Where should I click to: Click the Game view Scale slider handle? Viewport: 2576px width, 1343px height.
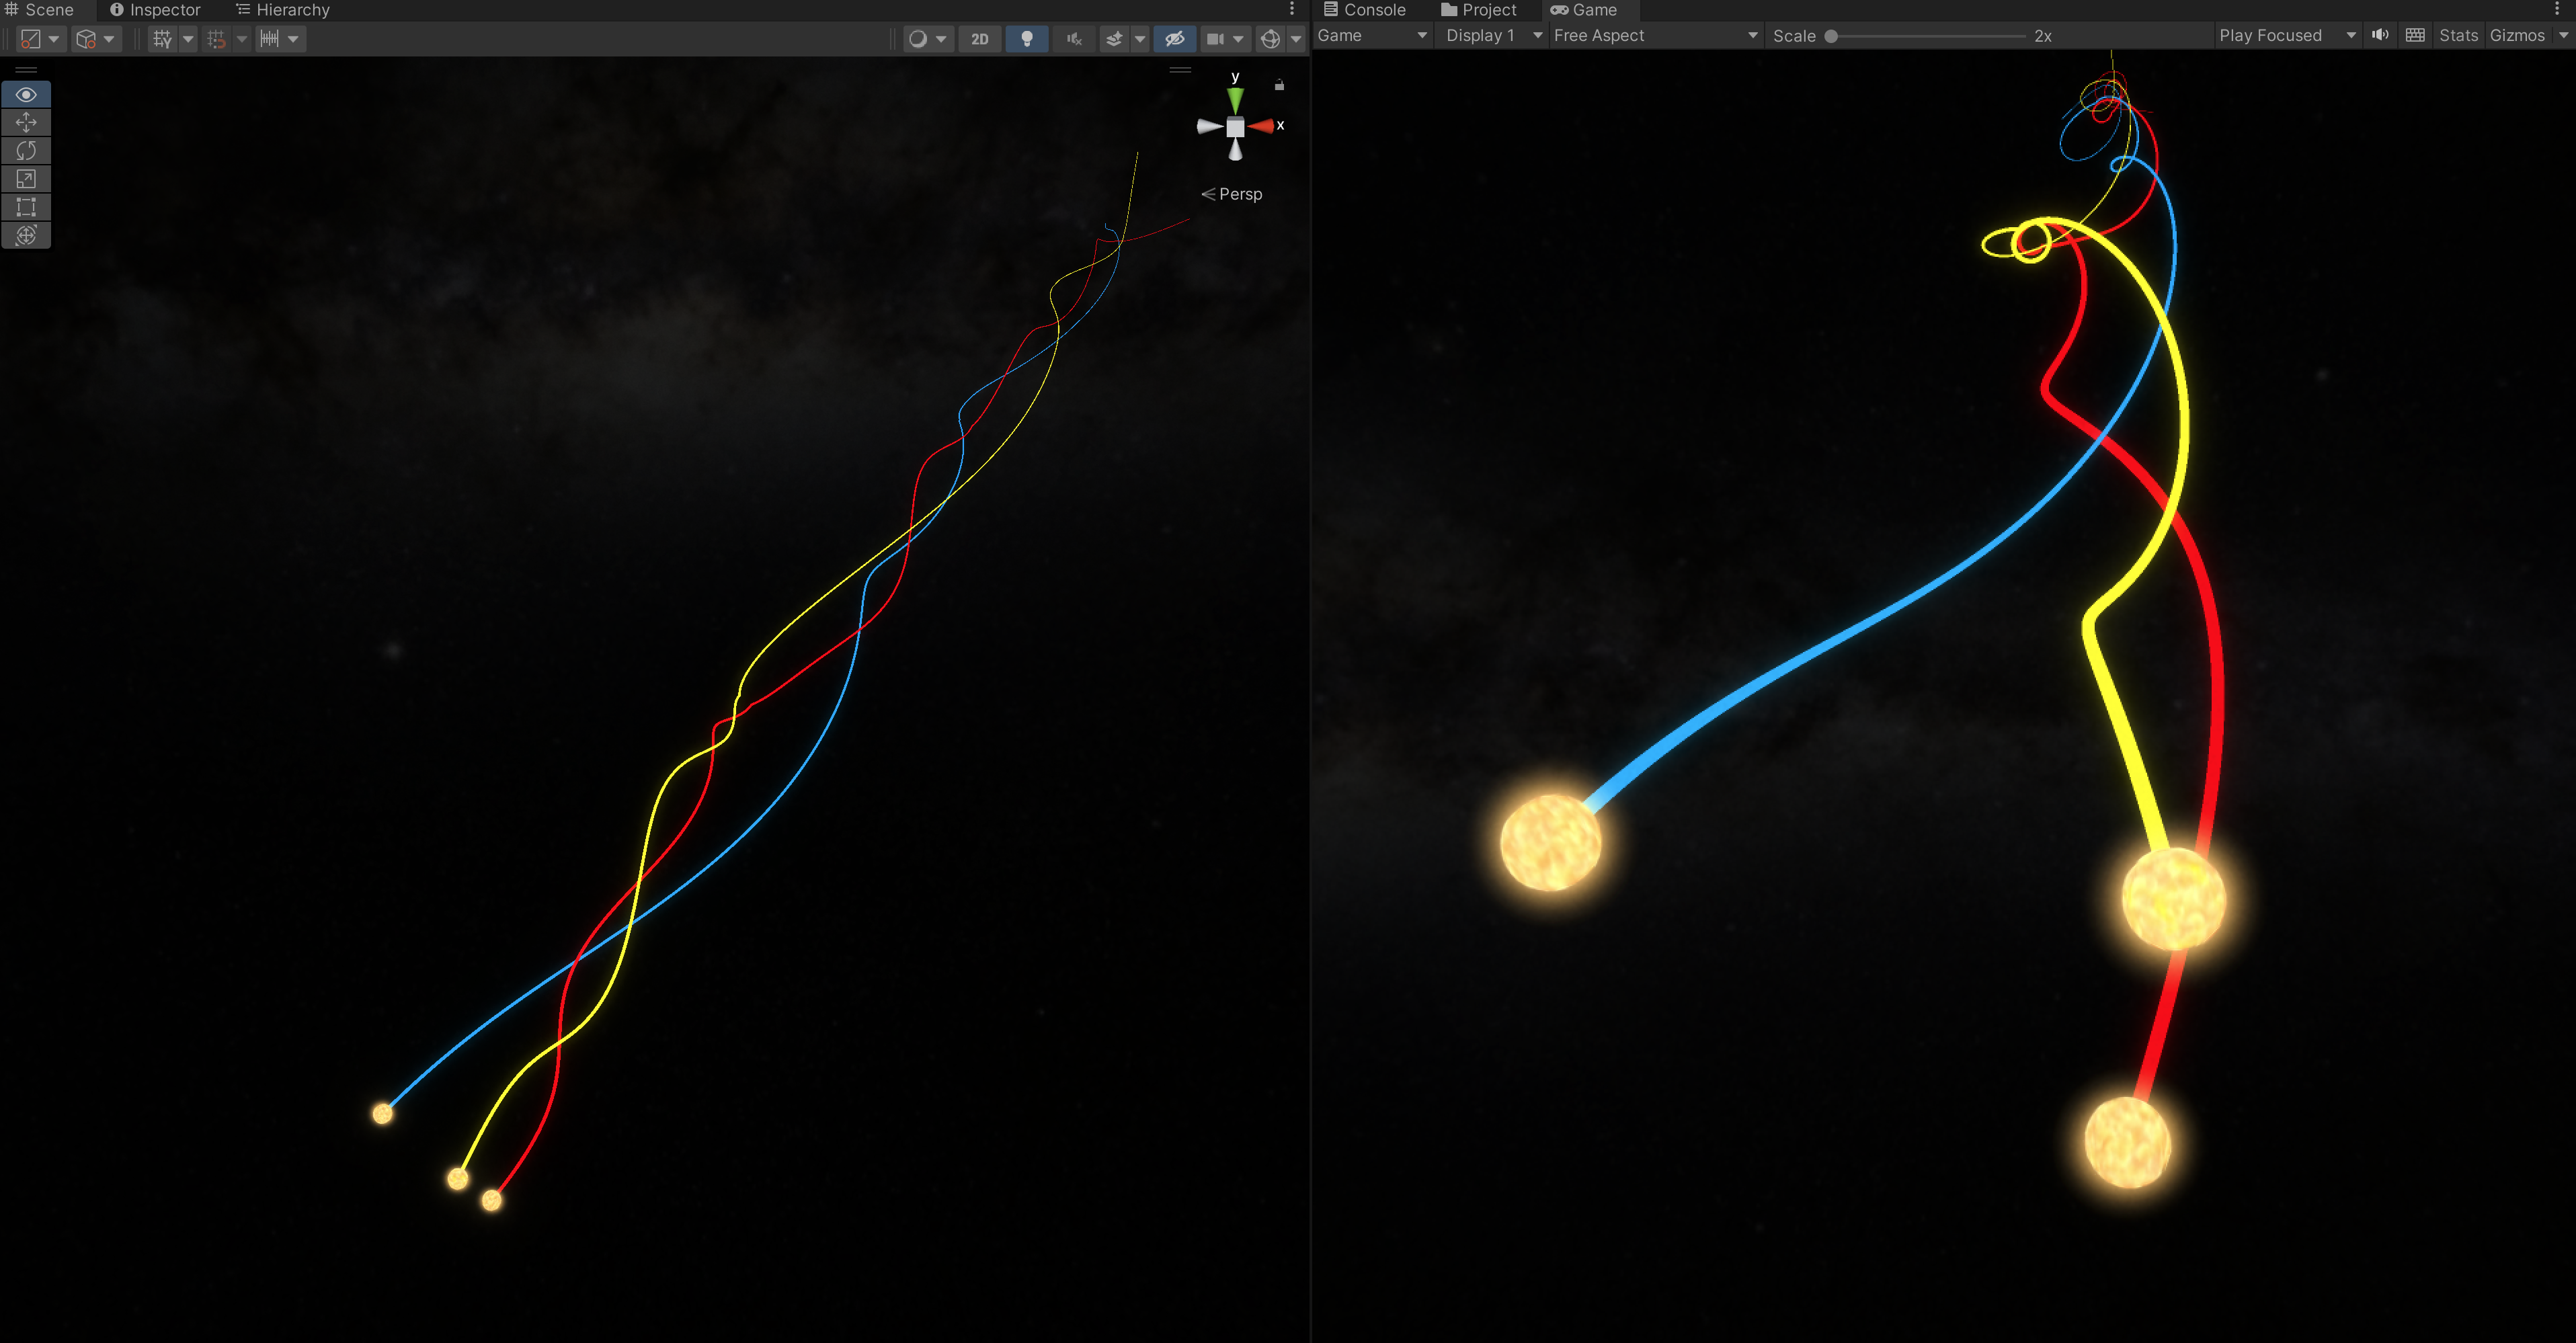pyautogui.click(x=1831, y=36)
